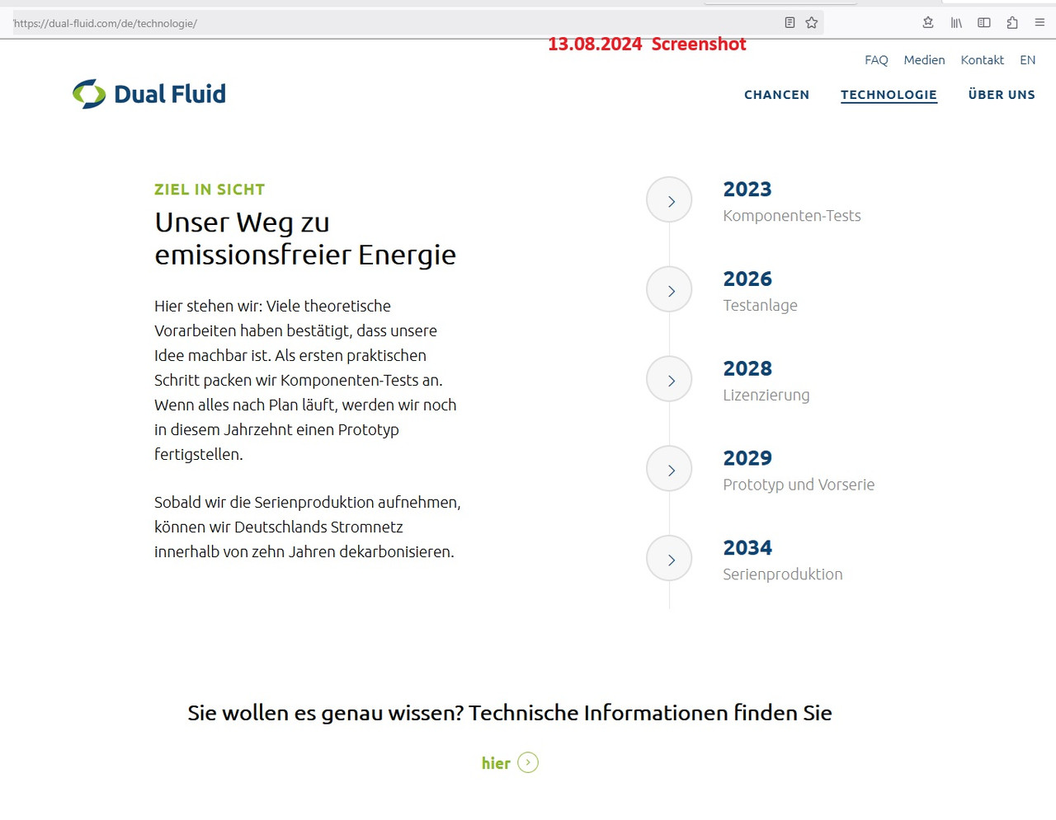Screen dimensions: 1056x820
Task: Click the Dual Fluid logo
Action: point(149,94)
